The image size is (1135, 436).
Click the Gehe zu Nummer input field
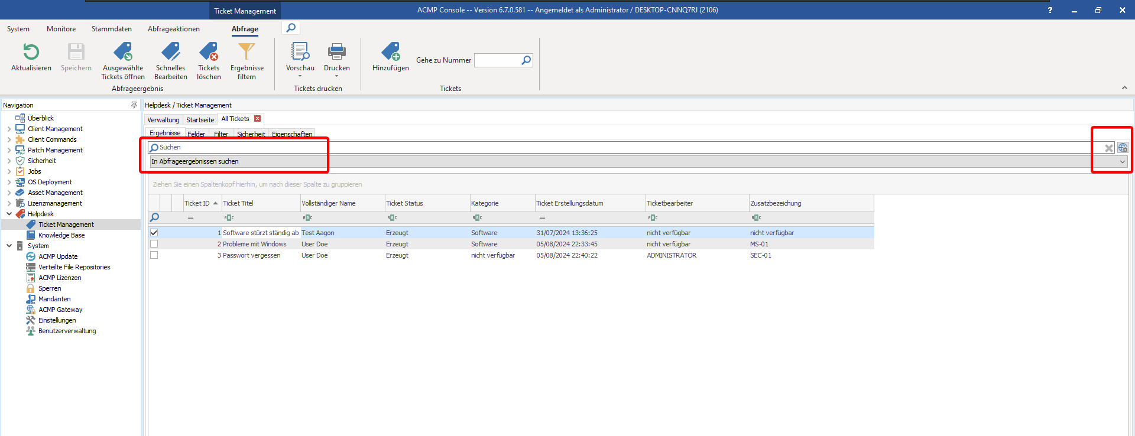pyautogui.click(x=498, y=60)
